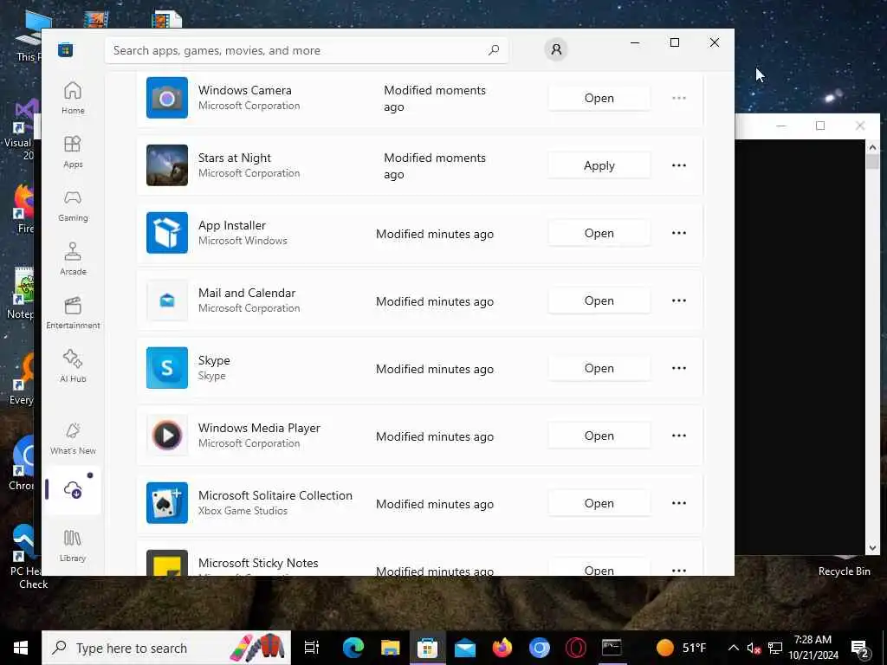Expand more options for Stars at Night
This screenshot has height=665, width=887.
pos(679,165)
